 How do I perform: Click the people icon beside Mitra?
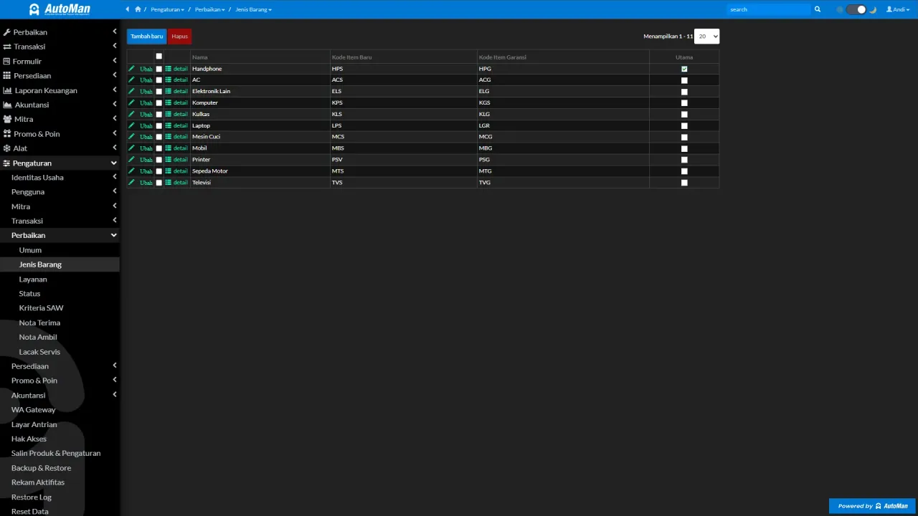click(8, 119)
